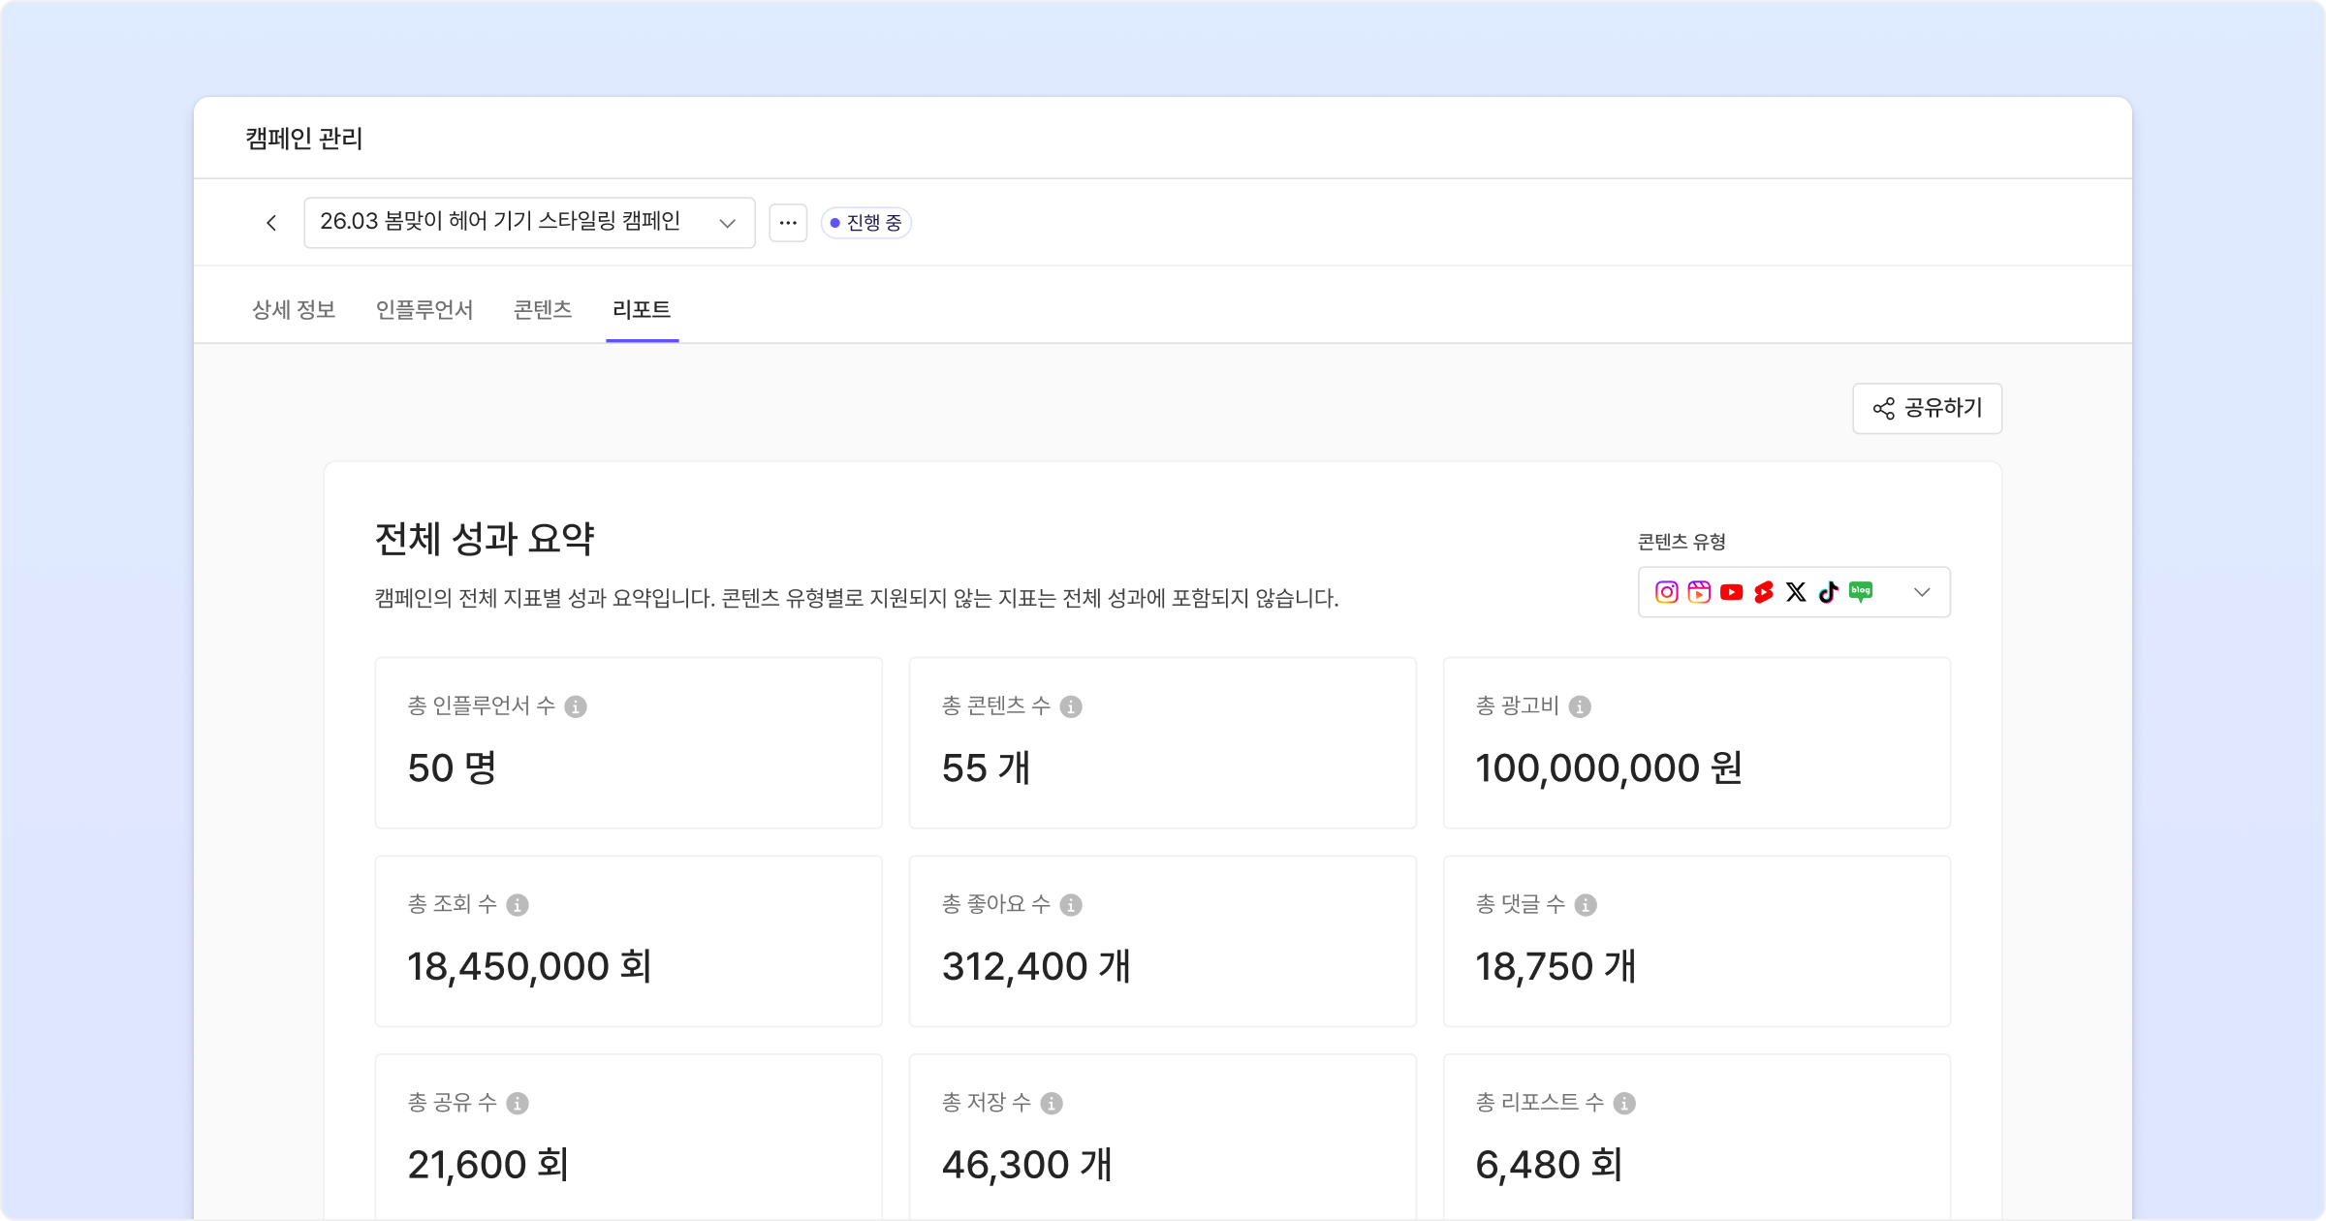Click the back arrow beside campaign selector
The image size is (2326, 1221).
pyautogui.click(x=271, y=223)
